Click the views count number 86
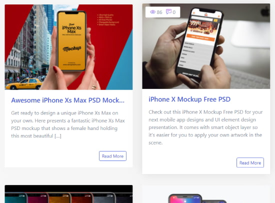The width and height of the screenshot is (275, 203). (159, 12)
